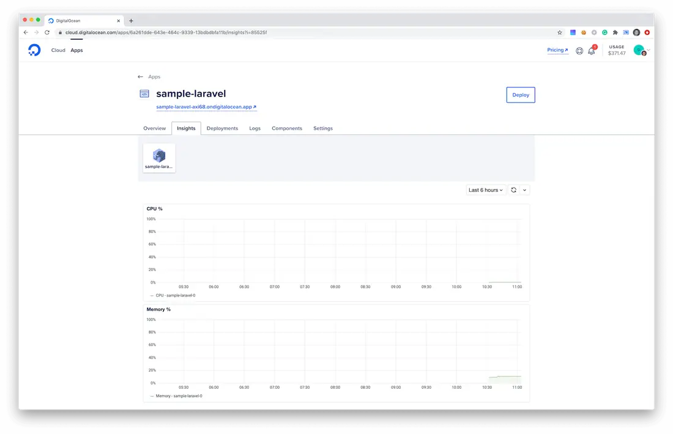This screenshot has height=434, width=673.
Task: Click the browser profile avatar icon
Action: [636, 32]
